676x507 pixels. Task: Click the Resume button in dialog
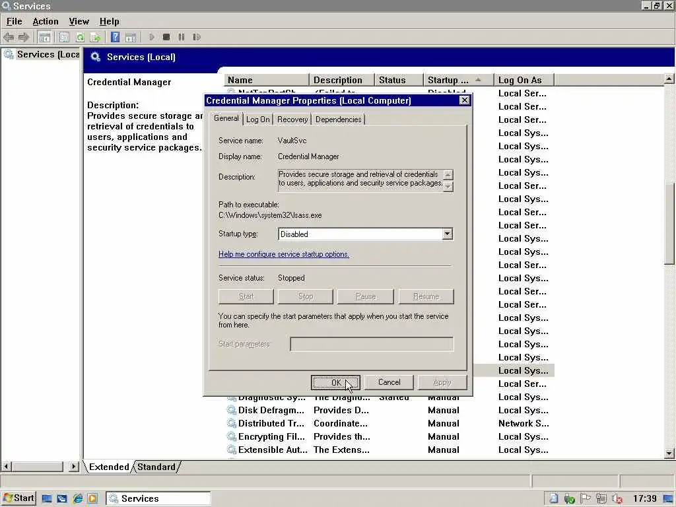(x=426, y=296)
